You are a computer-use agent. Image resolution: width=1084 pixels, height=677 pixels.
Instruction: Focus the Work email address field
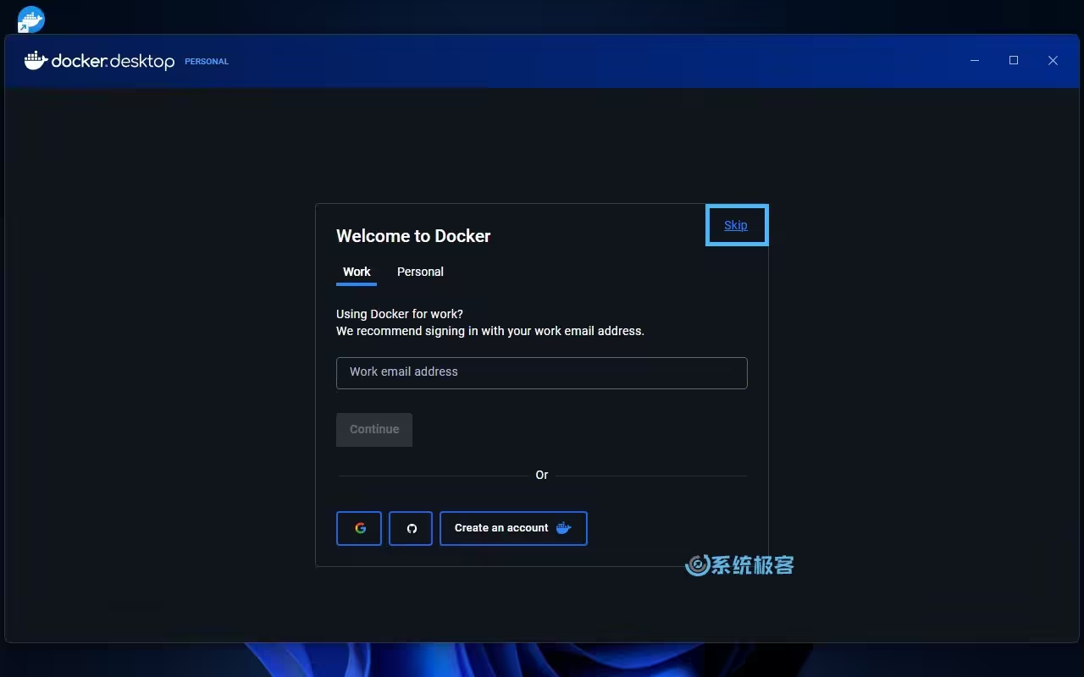(x=542, y=372)
